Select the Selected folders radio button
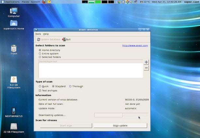This screenshot has width=200, height=138. pos(40,57)
